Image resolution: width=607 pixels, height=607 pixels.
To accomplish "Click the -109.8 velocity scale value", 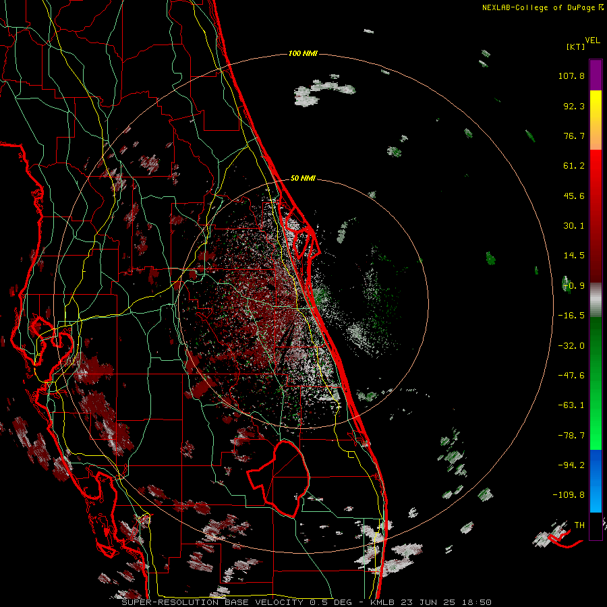I will coord(569,495).
